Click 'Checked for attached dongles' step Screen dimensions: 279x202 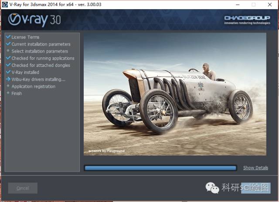point(41,65)
